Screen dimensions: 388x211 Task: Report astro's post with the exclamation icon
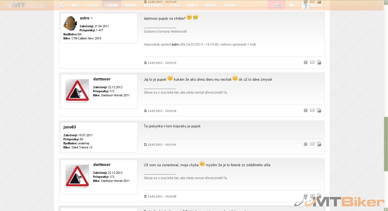click(x=306, y=62)
